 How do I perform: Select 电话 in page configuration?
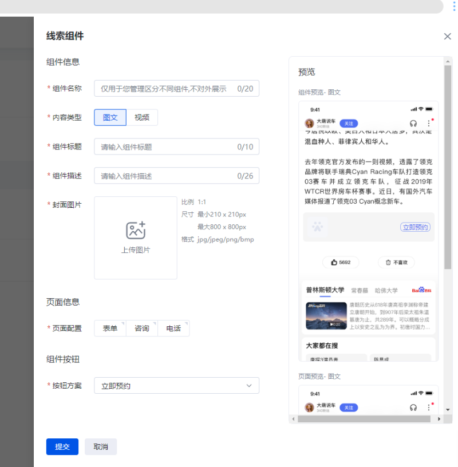pyautogui.click(x=173, y=328)
